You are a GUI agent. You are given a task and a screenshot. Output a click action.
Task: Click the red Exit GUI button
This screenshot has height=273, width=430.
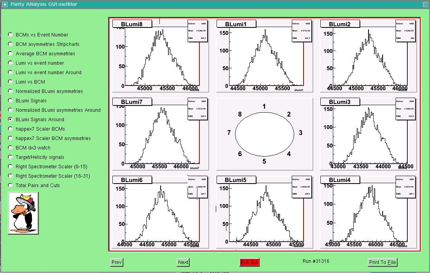(249, 262)
